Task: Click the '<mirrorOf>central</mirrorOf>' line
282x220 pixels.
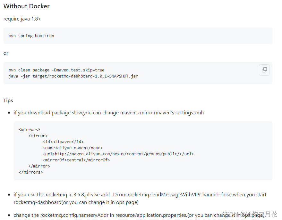Action: tap(76, 160)
